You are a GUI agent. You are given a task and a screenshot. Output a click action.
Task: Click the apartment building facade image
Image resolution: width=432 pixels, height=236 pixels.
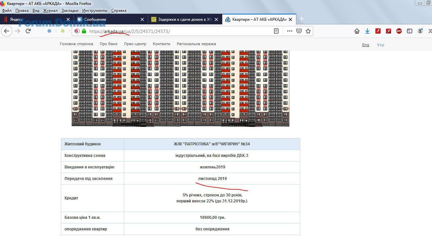[x=180, y=88]
